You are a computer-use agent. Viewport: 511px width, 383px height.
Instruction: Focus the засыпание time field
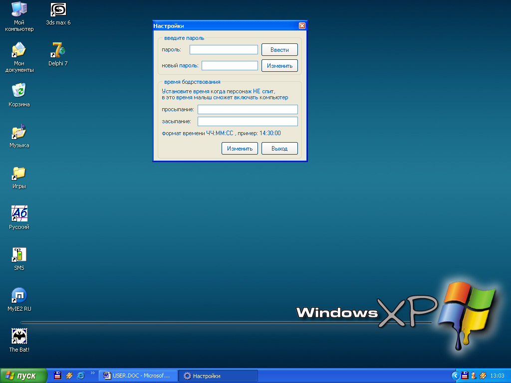tap(248, 122)
